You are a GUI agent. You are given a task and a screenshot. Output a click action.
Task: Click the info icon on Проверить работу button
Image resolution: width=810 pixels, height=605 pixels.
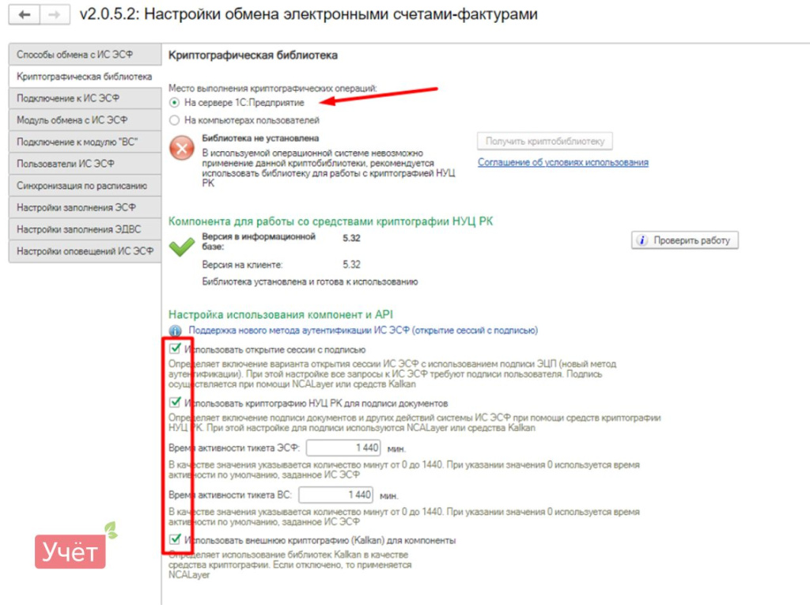pyautogui.click(x=642, y=240)
